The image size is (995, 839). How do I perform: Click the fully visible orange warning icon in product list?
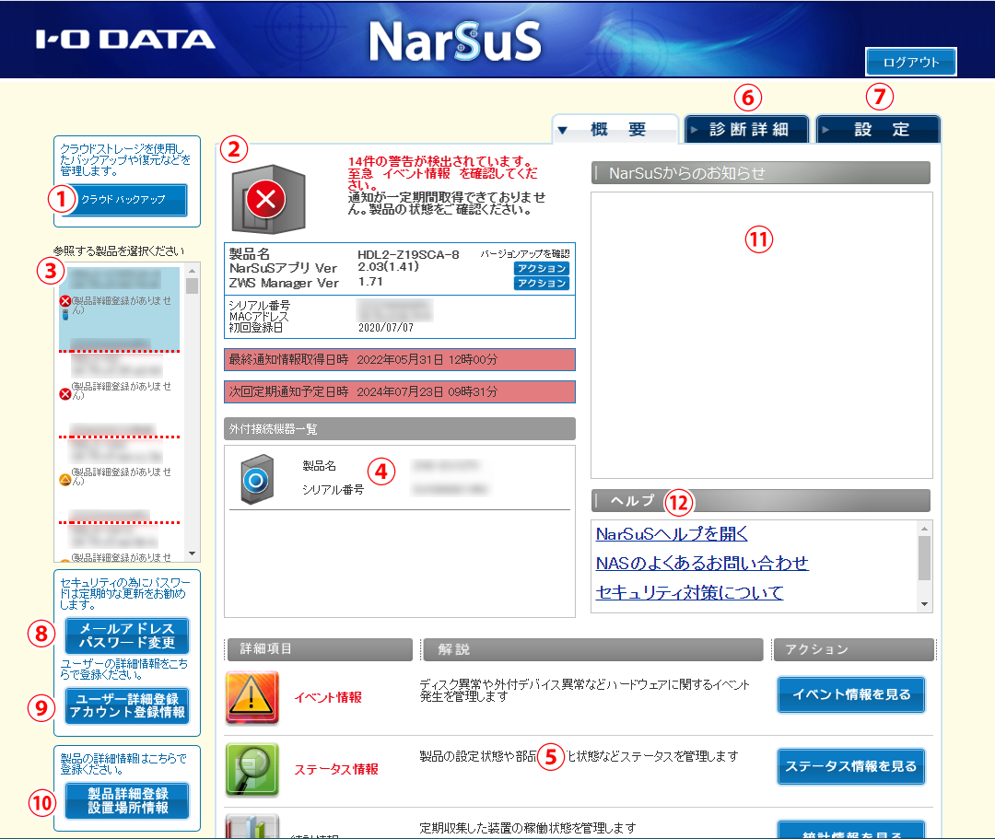64,480
